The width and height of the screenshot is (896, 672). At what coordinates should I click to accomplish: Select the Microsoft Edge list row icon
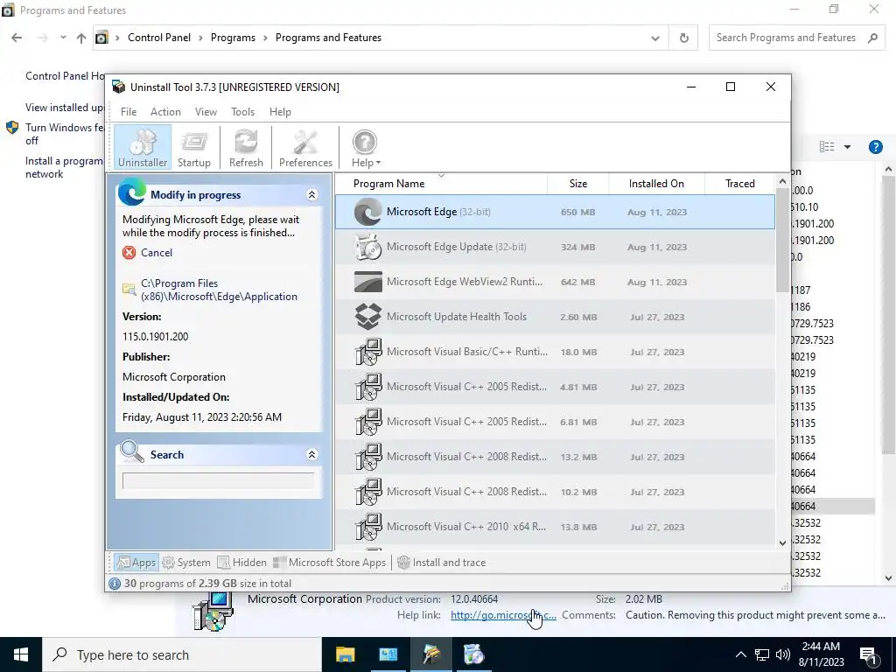coord(368,212)
